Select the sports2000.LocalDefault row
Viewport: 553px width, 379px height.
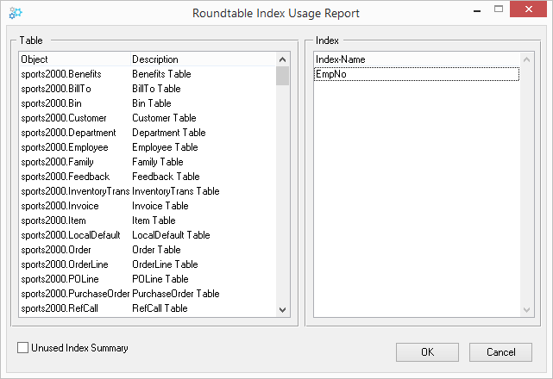(x=148, y=235)
